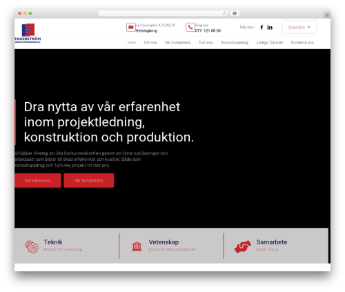
Task: Open the Vår kompetens nav item
Action: [177, 43]
